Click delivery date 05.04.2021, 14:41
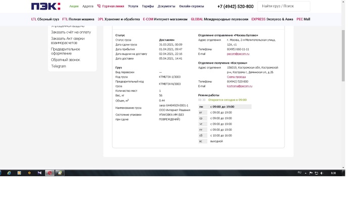 [170, 59]
